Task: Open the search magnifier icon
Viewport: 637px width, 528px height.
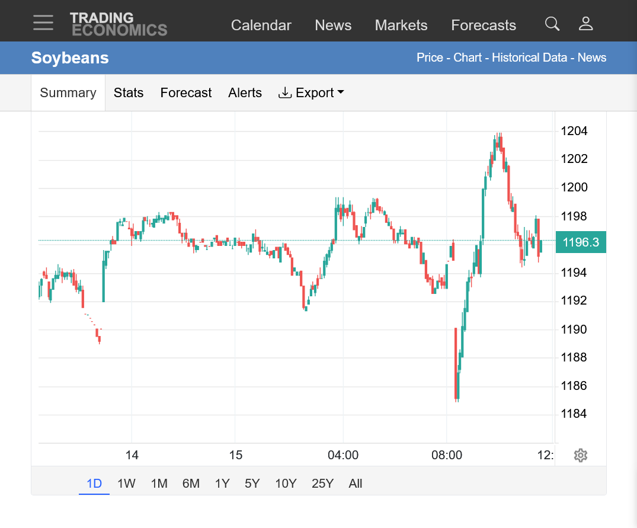Action: pos(552,24)
